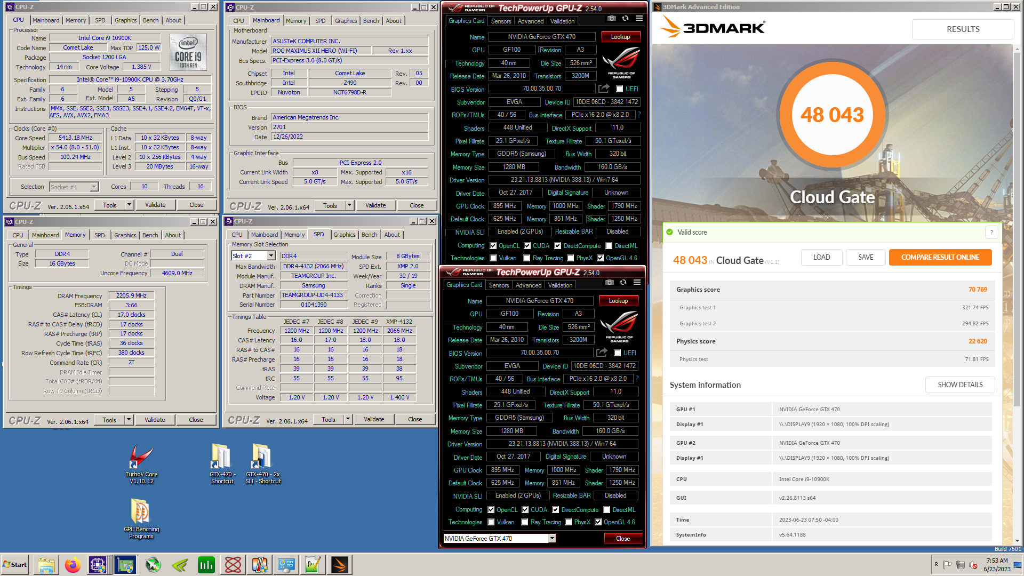The image size is (1024, 576).
Task: Click the BIOS export icon in lower GPU-Z
Action: coord(602,353)
